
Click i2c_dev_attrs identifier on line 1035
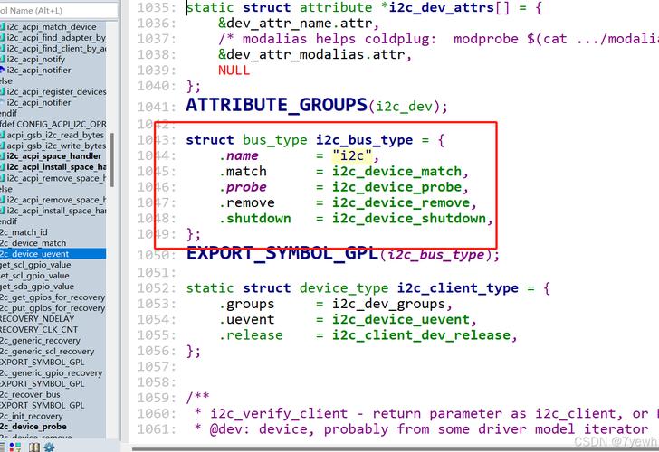click(442, 7)
